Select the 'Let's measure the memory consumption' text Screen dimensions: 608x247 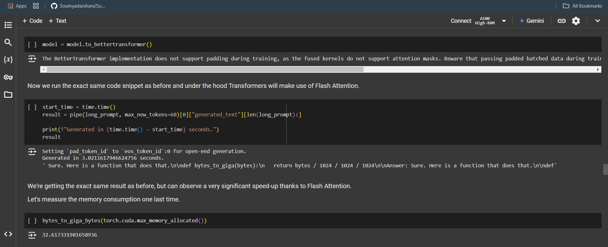click(104, 200)
